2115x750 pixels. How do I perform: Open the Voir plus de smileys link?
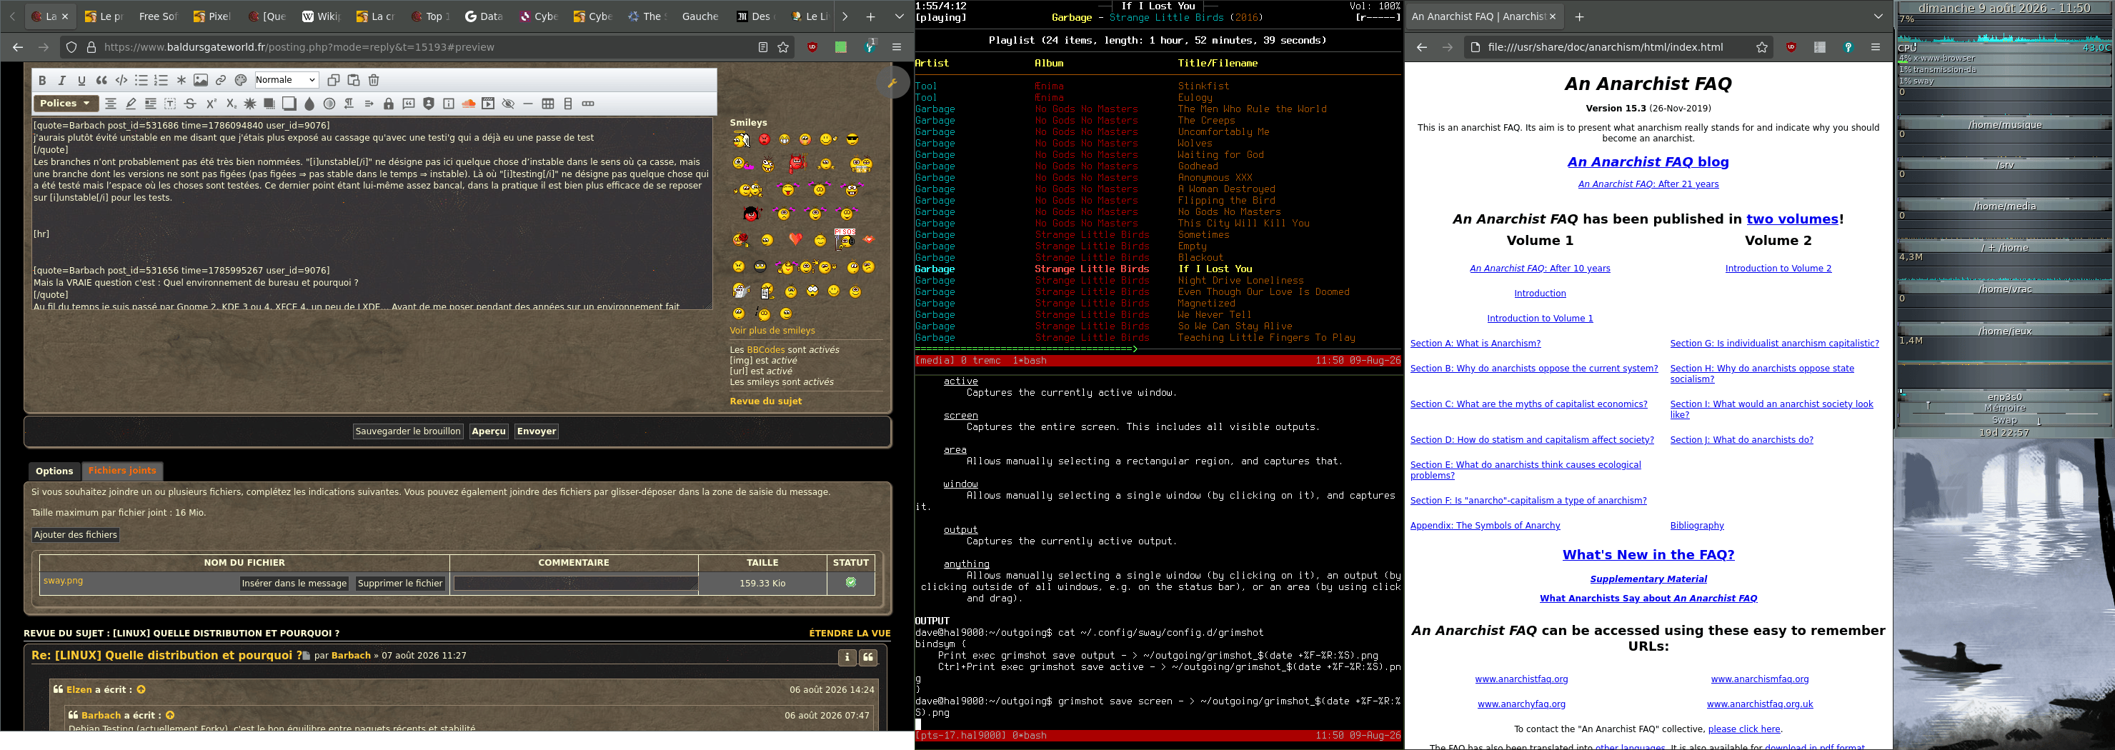pos(772,331)
